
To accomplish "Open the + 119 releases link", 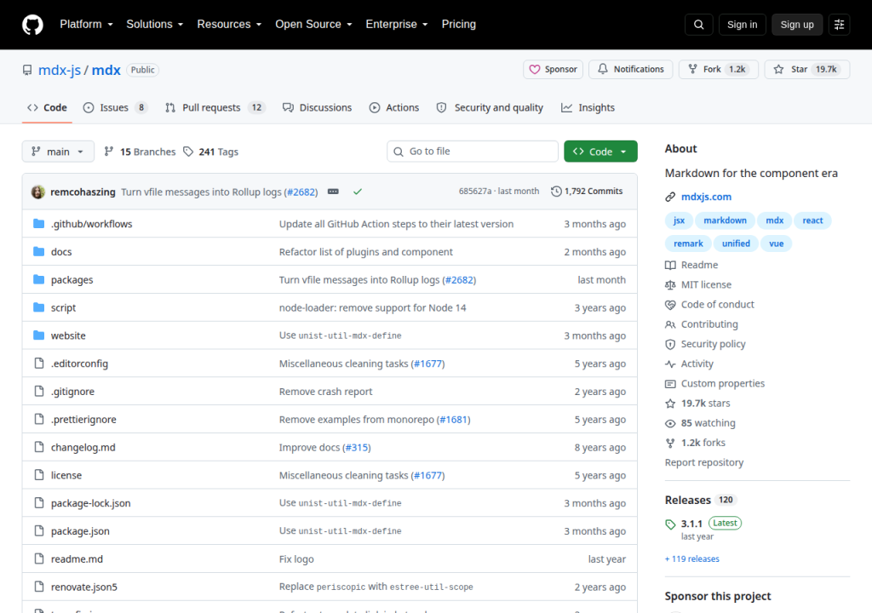I will pyautogui.click(x=691, y=559).
